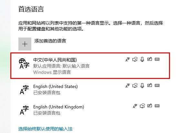The image size is (189, 133).
Task: Select English (United Kingdom) language entry
Action: coord(90,110)
